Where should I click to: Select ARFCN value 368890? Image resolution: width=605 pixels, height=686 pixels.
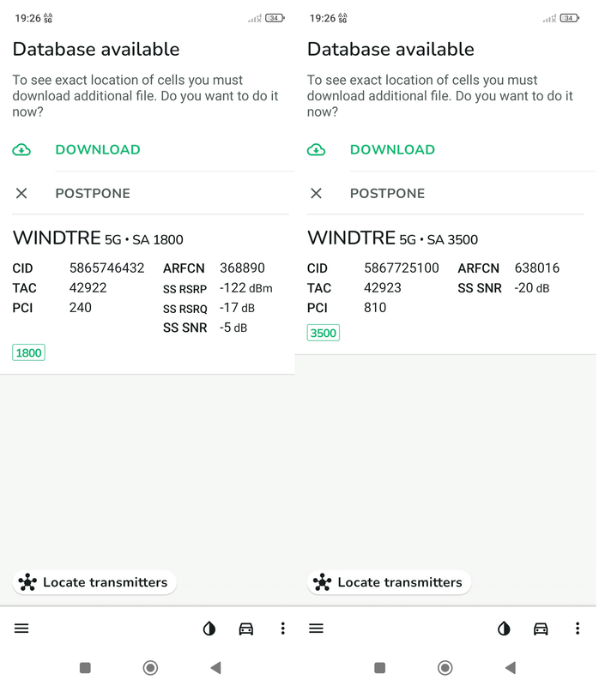242,268
